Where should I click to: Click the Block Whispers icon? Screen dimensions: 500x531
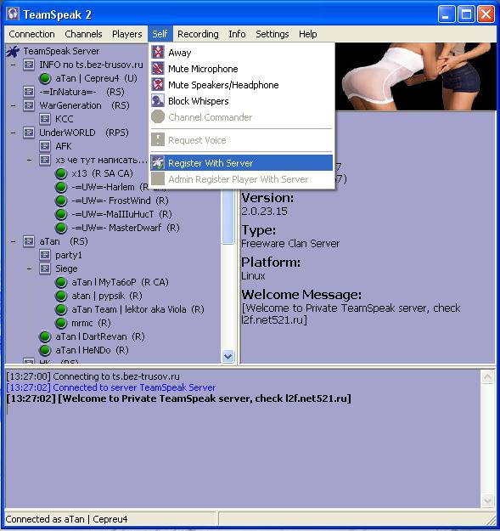[158, 101]
